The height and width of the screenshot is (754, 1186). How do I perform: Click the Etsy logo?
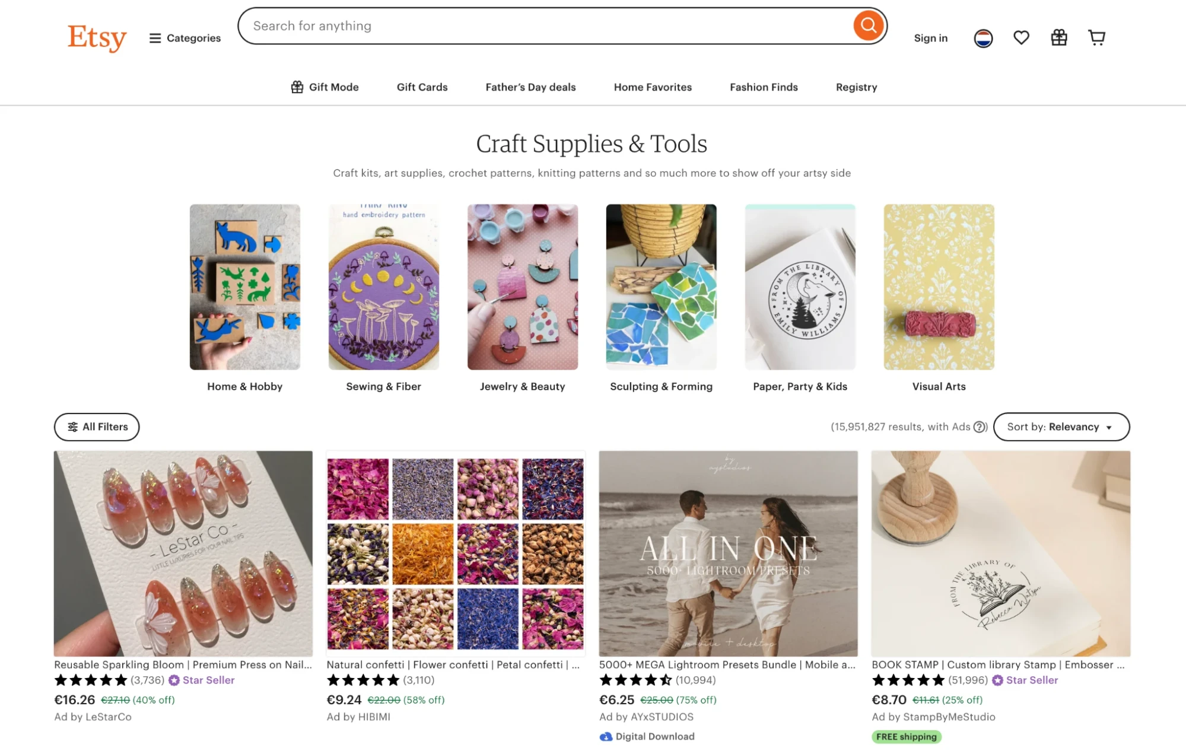pyautogui.click(x=97, y=37)
